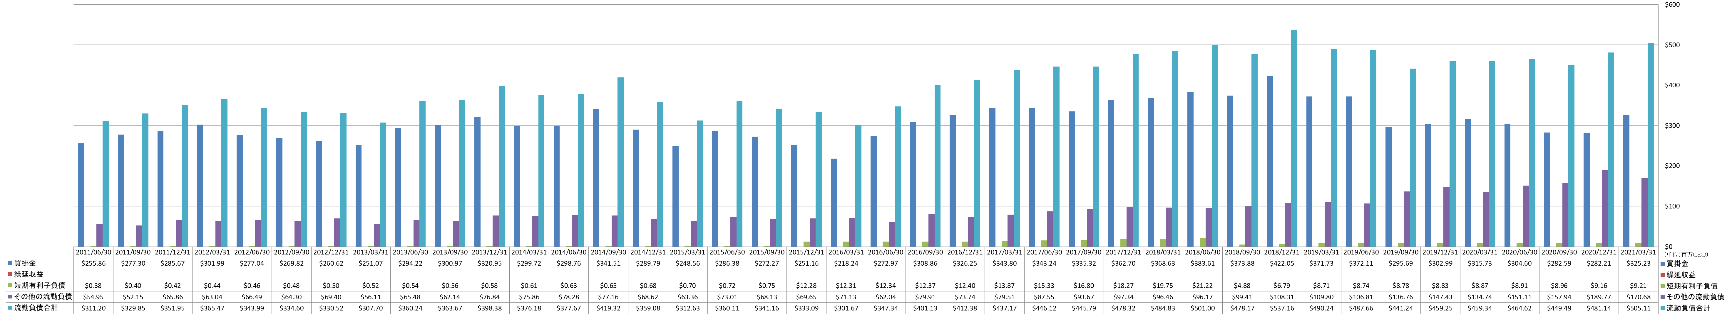Select the $76.84 other current liabilities cell
1727x314 pixels.
(489, 297)
